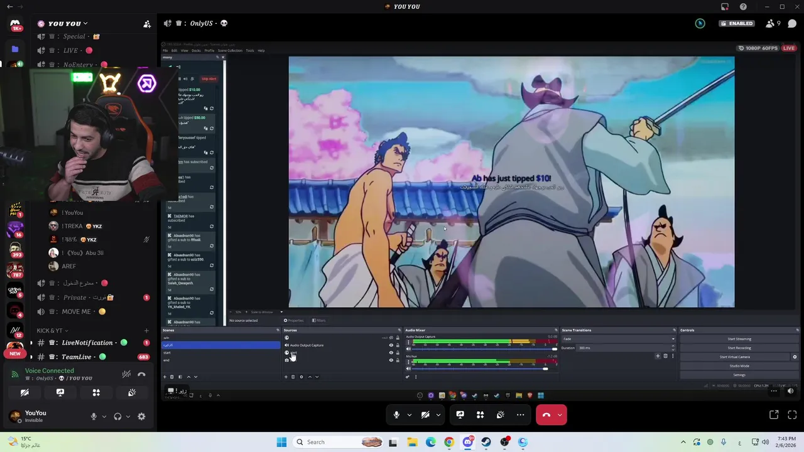The height and width of the screenshot is (452, 804).
Task: Go back with the left arrow
Action: tap(9, 6)
